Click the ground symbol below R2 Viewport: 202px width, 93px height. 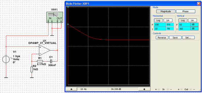tap(32, 77)
